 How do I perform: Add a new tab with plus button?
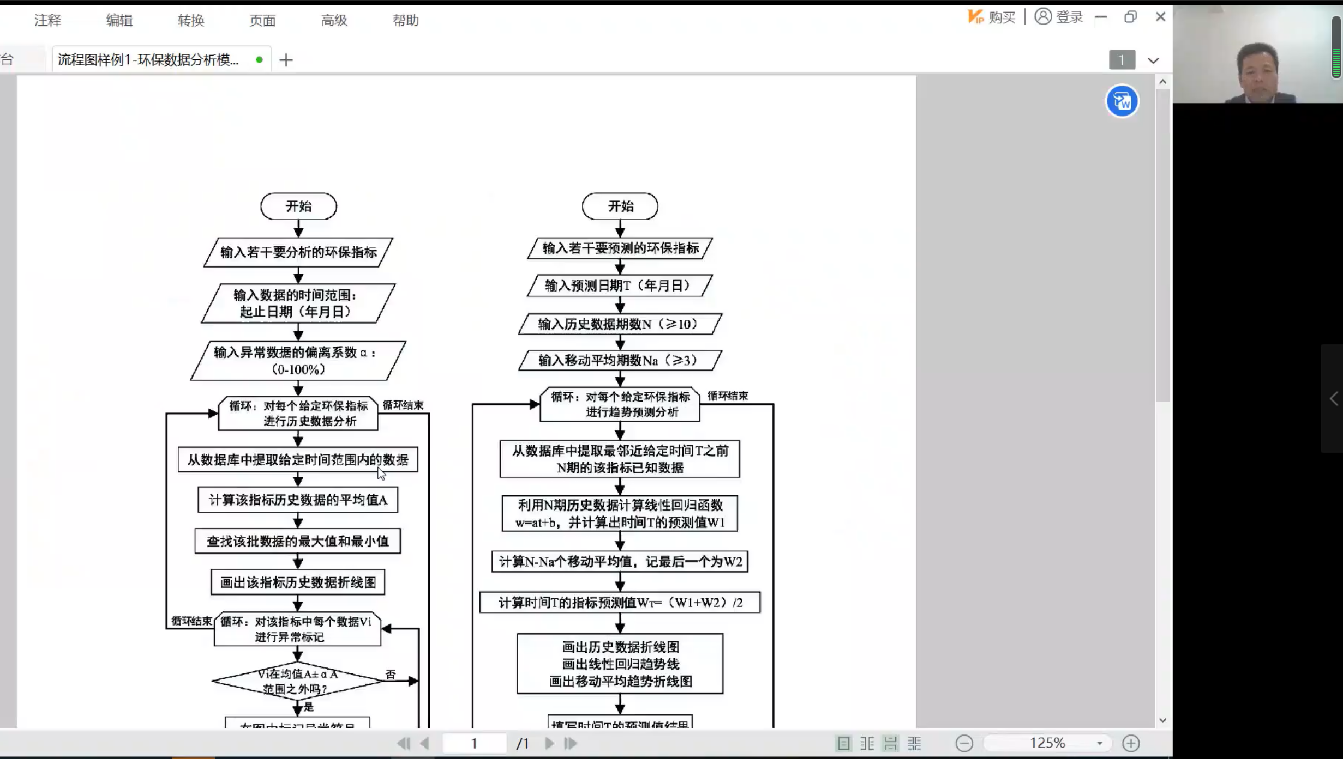286,60
